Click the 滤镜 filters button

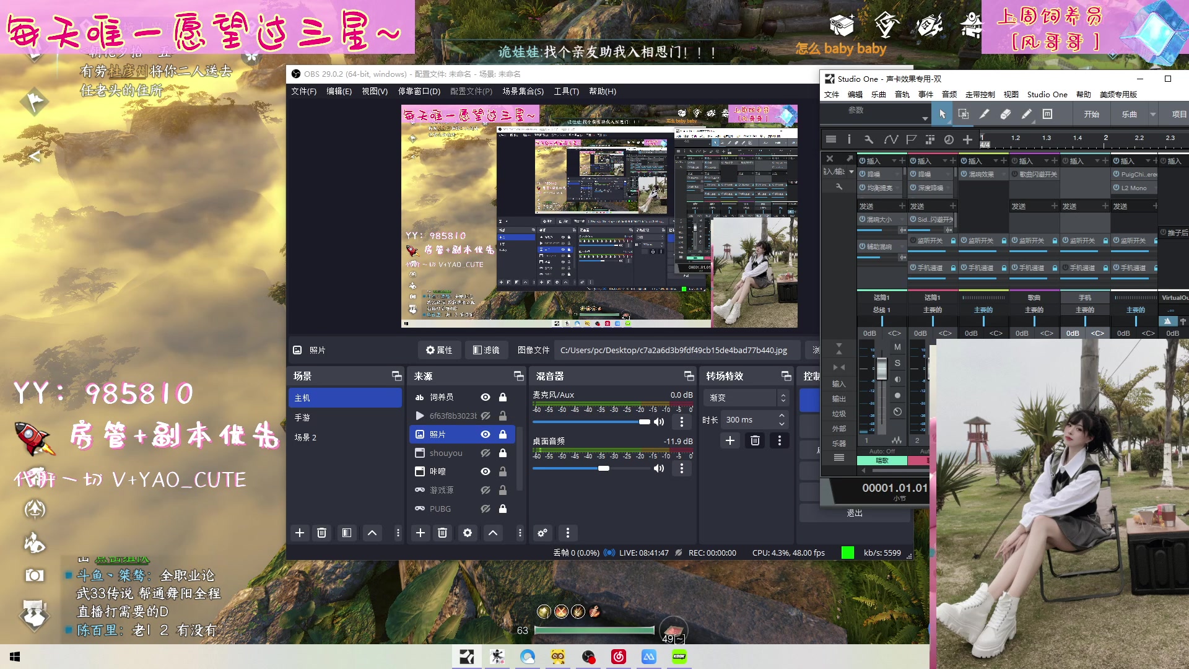point(486,350)
